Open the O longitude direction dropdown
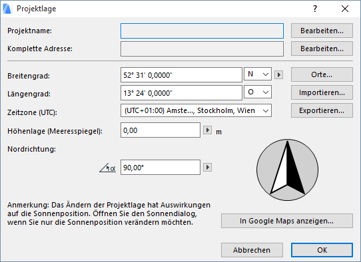The height and width of the screenshot is (262, 361). coord(258,92)
